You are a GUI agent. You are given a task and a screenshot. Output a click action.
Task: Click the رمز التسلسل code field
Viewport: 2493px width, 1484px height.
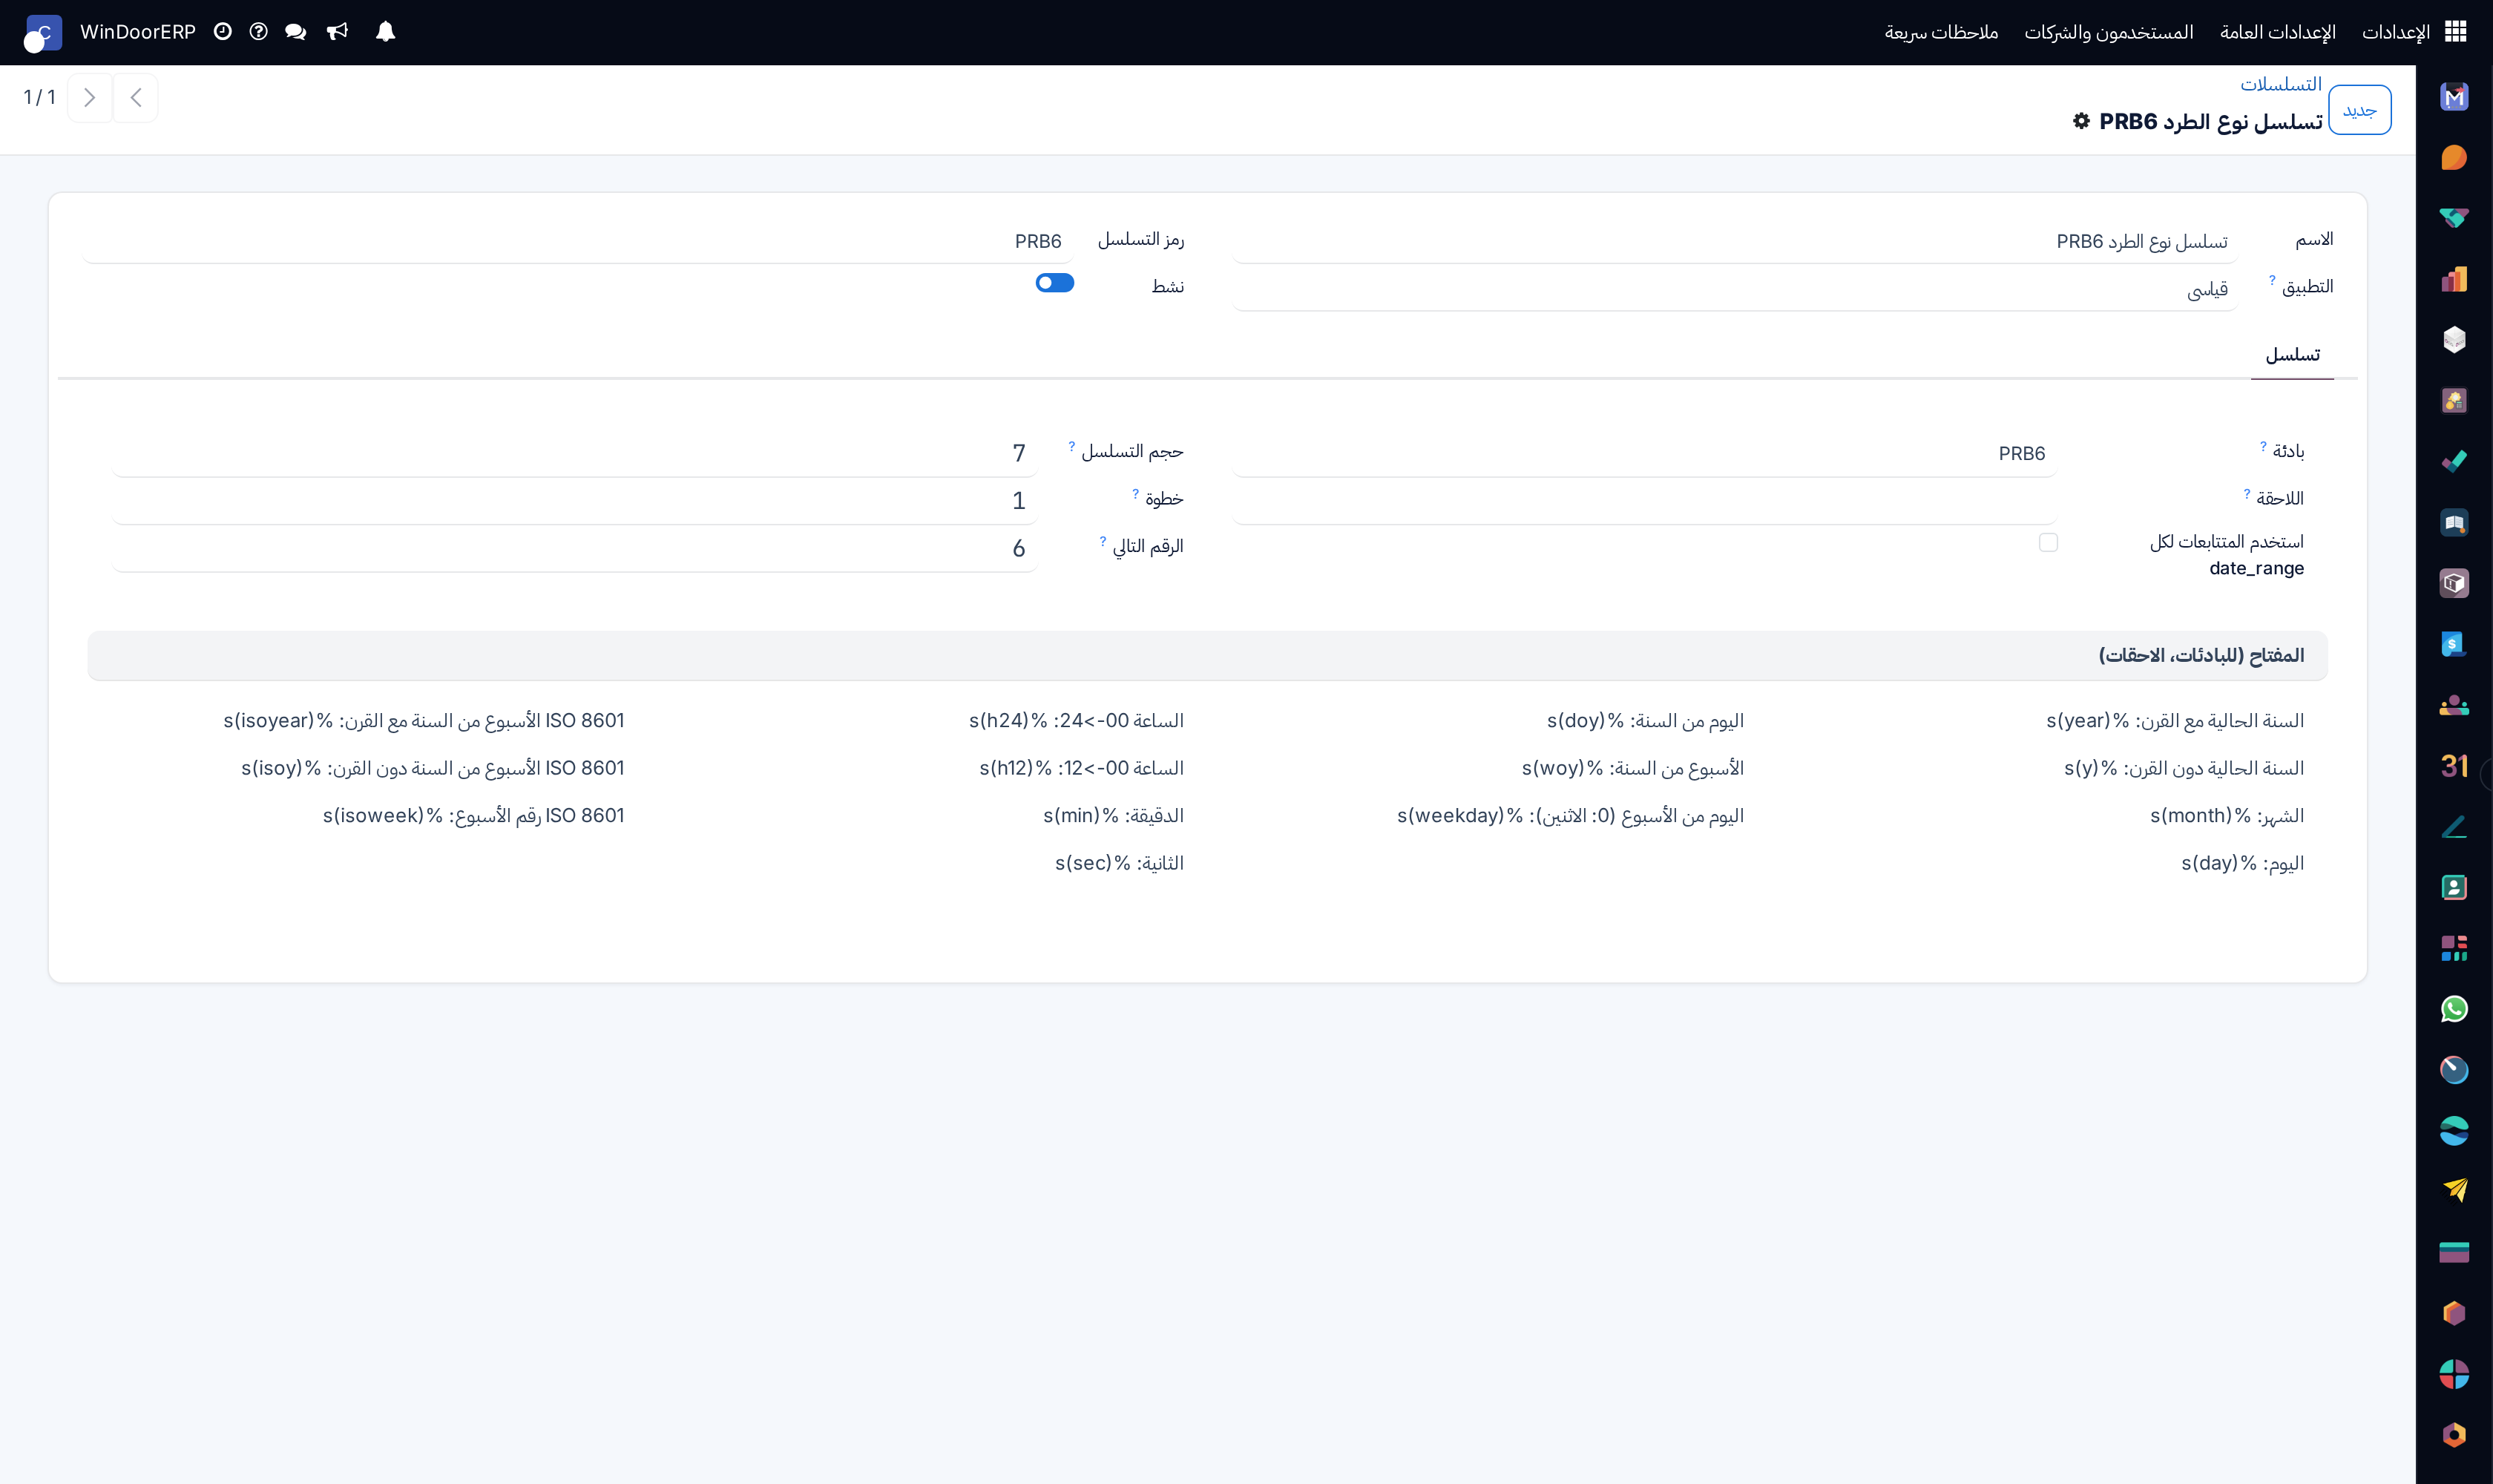[x=577, y=241]
